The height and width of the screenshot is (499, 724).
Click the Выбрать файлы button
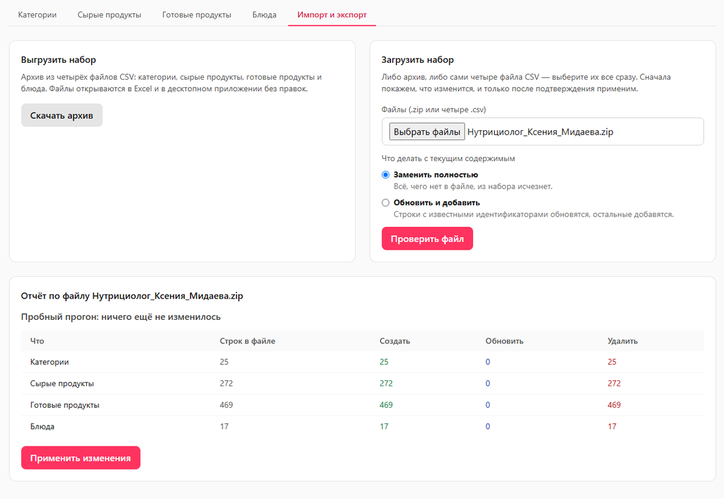click(427, 132)
